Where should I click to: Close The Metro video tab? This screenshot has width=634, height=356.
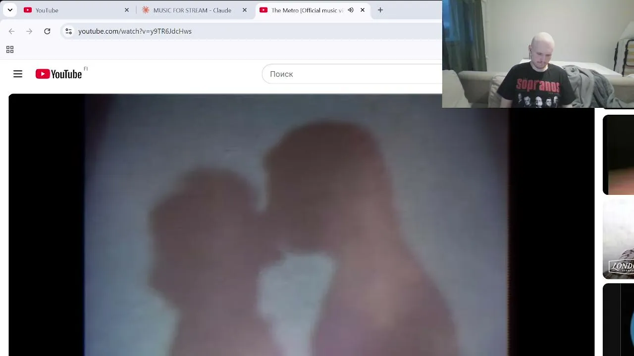tap(363, 10)
